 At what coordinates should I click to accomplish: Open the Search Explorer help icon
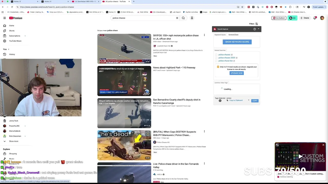254,29
